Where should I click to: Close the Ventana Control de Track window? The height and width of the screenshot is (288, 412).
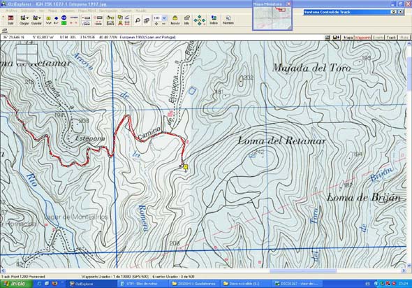[x=400, y=12]
